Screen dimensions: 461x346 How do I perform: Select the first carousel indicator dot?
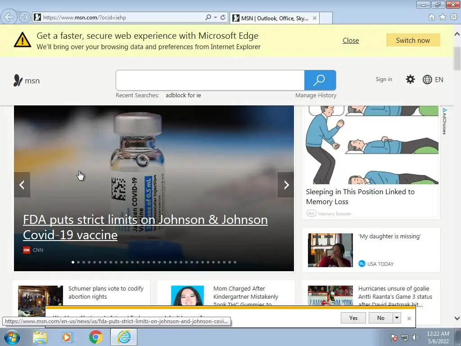click(73, 262)
